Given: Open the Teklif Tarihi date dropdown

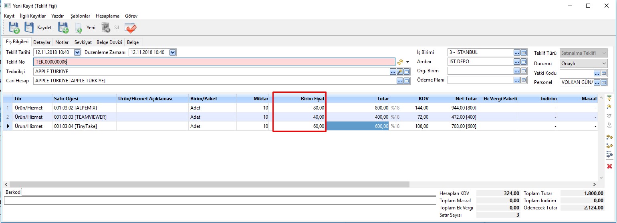Looking at the screenshot, I should (x=77, y=52).
